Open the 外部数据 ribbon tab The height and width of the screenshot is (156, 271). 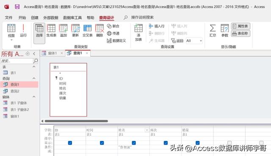(x=51, y=17)
